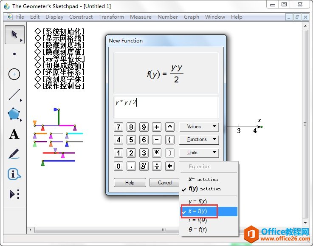This screenshot has height=246, width=313.
Task: Open the File menu
Action: [x=20, y=17]
